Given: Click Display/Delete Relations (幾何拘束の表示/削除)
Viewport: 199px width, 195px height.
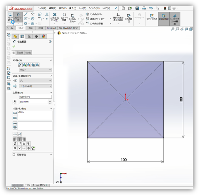Looking at the screenshot, I should tap(118, 17).
